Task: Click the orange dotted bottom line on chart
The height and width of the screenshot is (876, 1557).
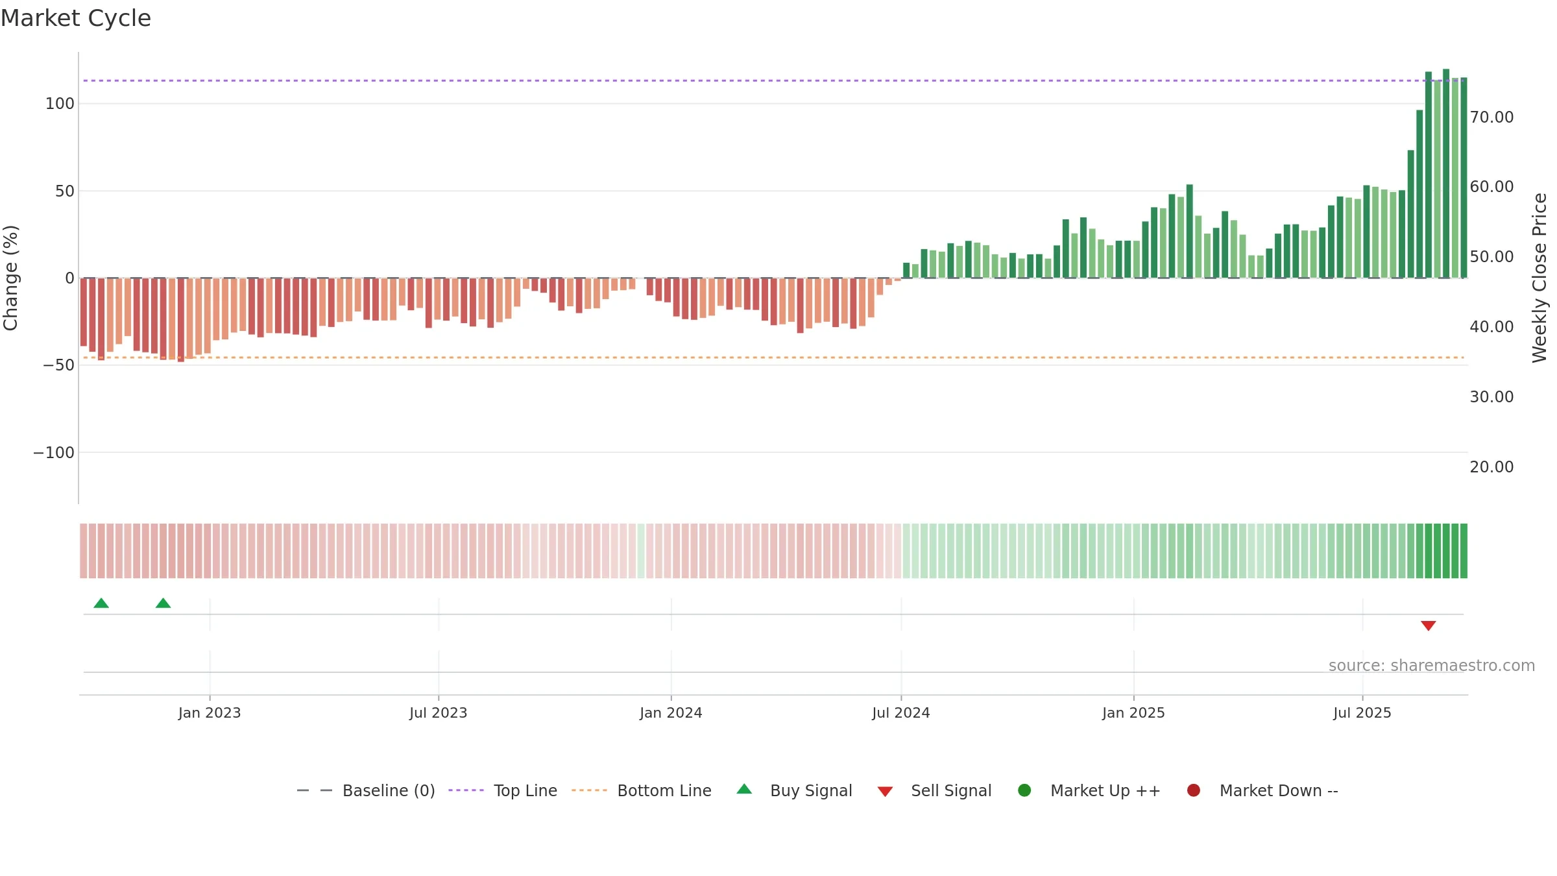Action: (772, 358)
